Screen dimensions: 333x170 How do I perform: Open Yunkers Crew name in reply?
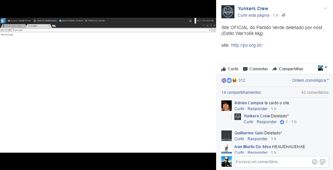coord(257,116)
